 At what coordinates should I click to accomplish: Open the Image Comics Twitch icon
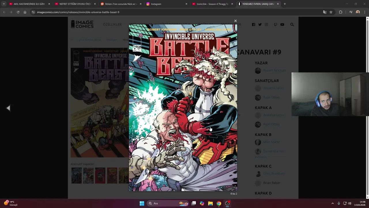pos(275,25)
